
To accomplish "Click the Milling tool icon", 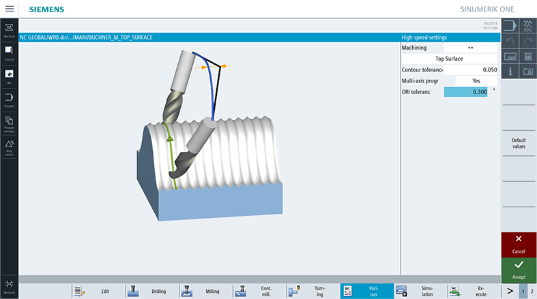I will 187,291.
